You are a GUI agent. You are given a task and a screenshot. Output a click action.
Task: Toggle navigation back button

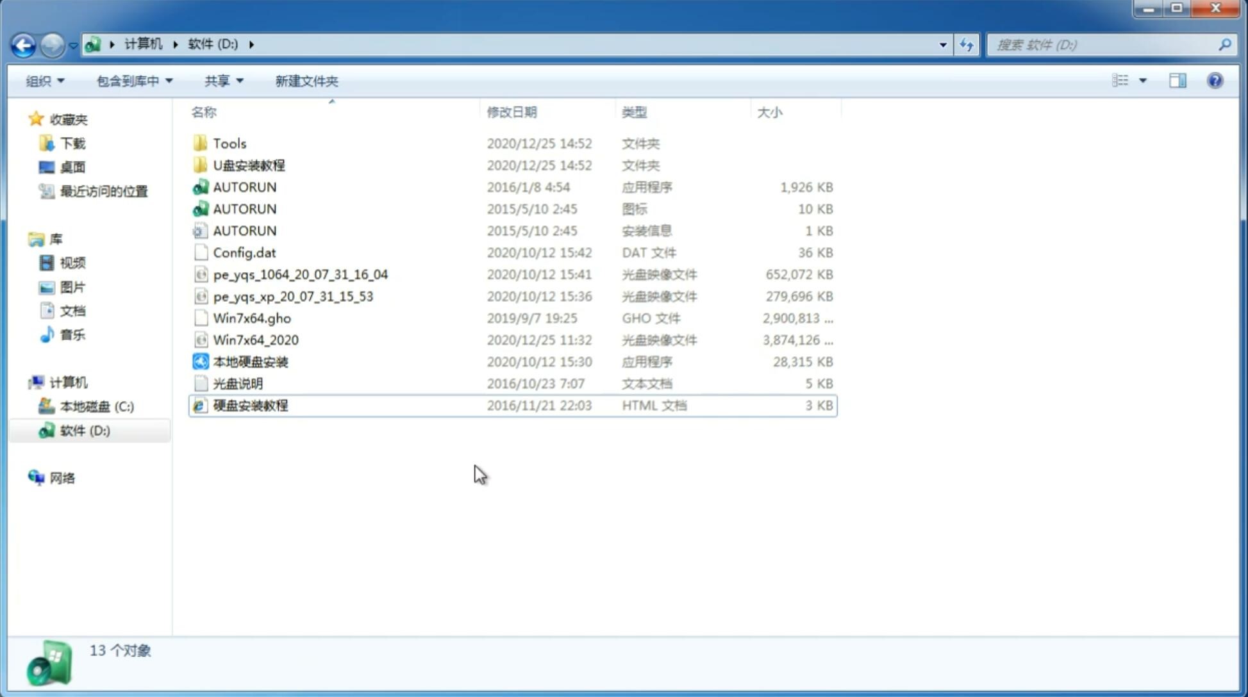click(23, 44)
